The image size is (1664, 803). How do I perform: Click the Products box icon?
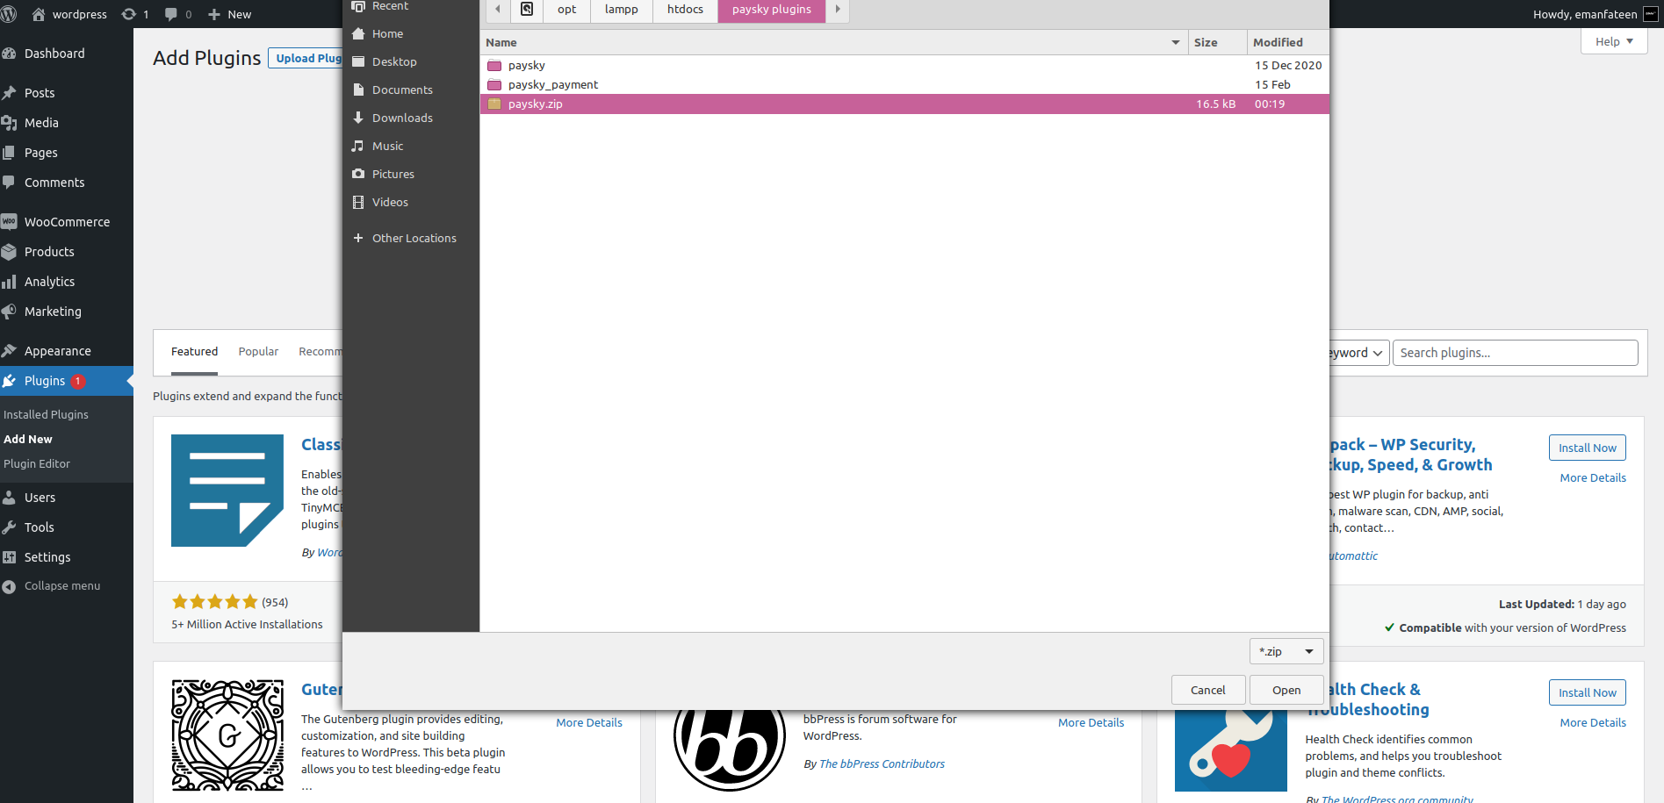[x=10, y=252]
